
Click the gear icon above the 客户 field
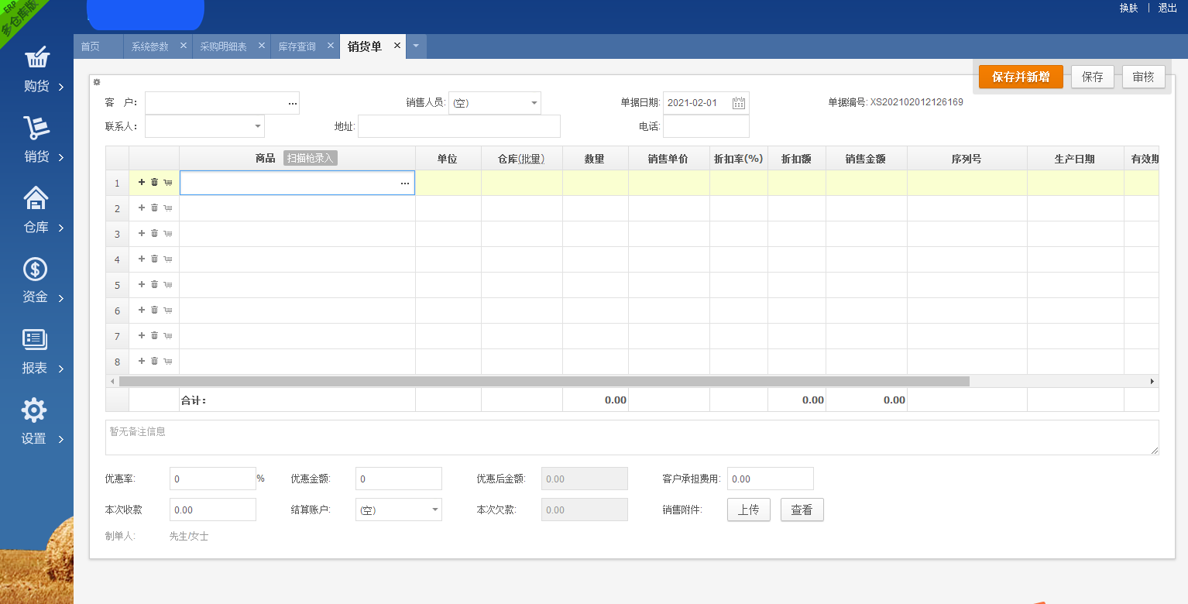coord(96,82)
